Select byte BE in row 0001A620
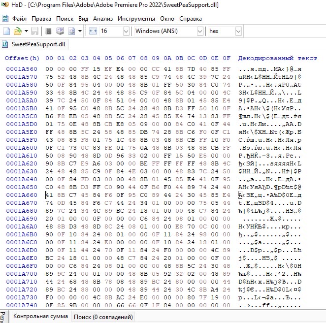326x323 pixels. coord(144,163)
